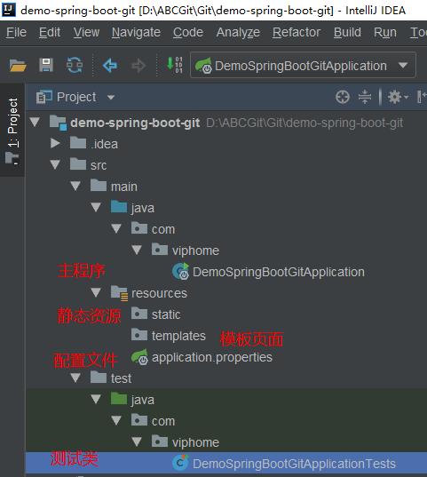Select DemoSpringBootGitApplication class in tree

point(279,272)
